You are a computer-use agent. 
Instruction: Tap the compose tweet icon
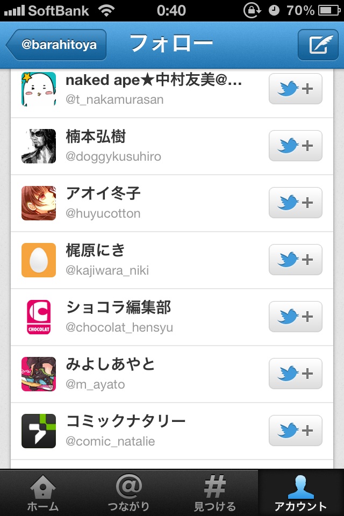pos(318,45)
